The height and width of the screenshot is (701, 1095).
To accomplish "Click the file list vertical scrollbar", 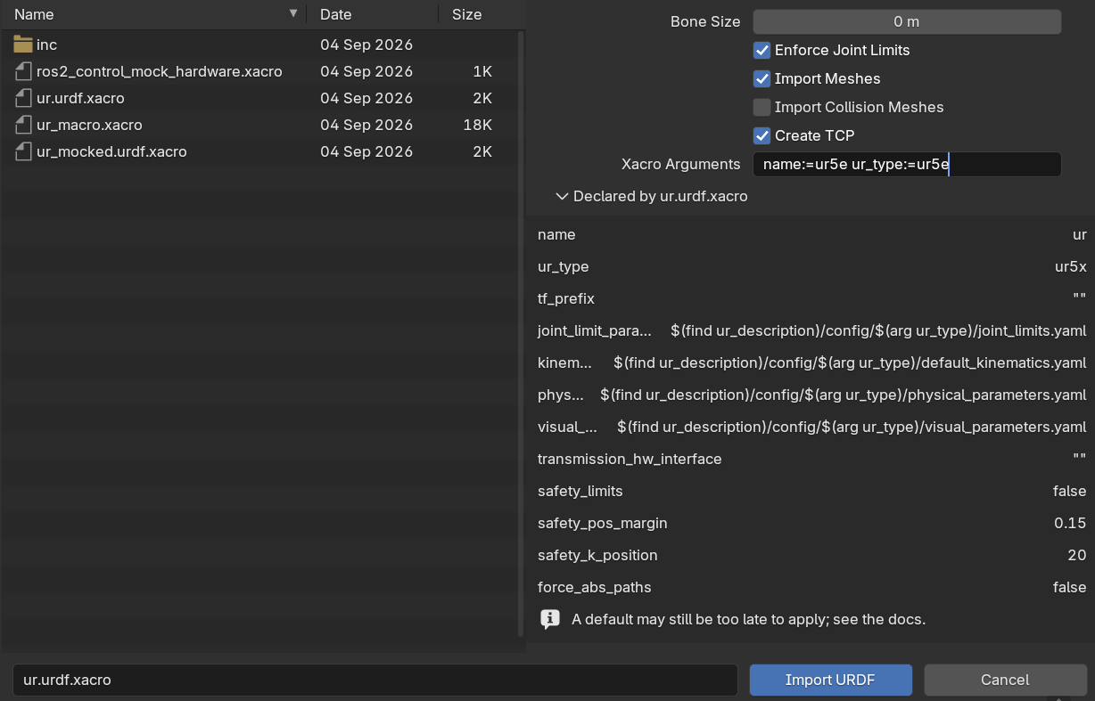I will pos(522,334).
